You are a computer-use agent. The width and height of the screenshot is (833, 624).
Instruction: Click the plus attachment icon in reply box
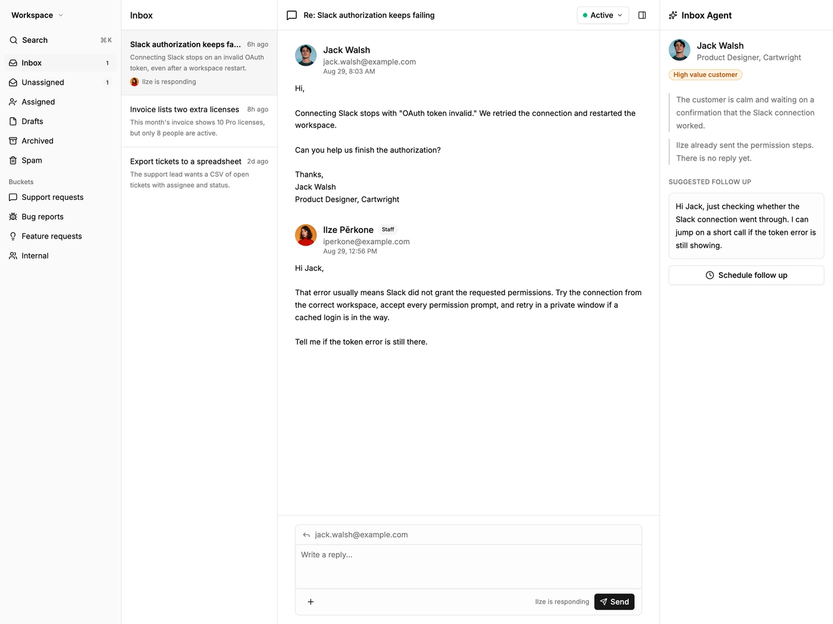point(311,602)
